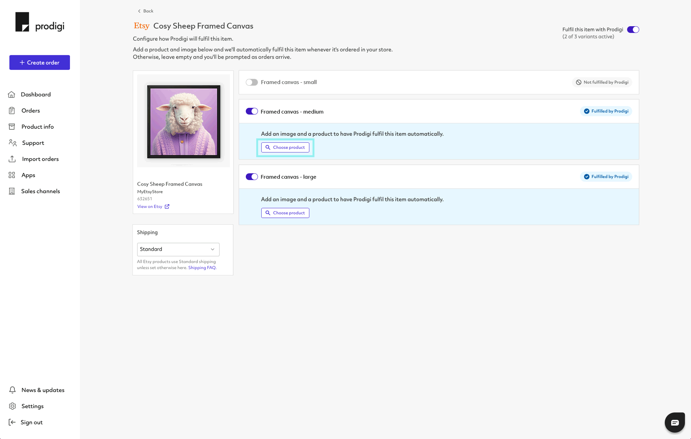
Task: Click the Orders sidebar icon
Action: click(12, 110)
